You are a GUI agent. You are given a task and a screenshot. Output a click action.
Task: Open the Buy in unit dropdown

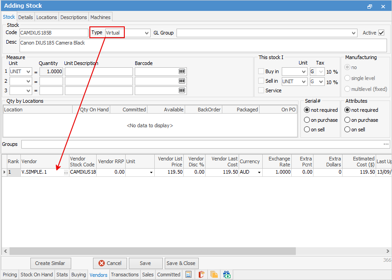(304, 72)
